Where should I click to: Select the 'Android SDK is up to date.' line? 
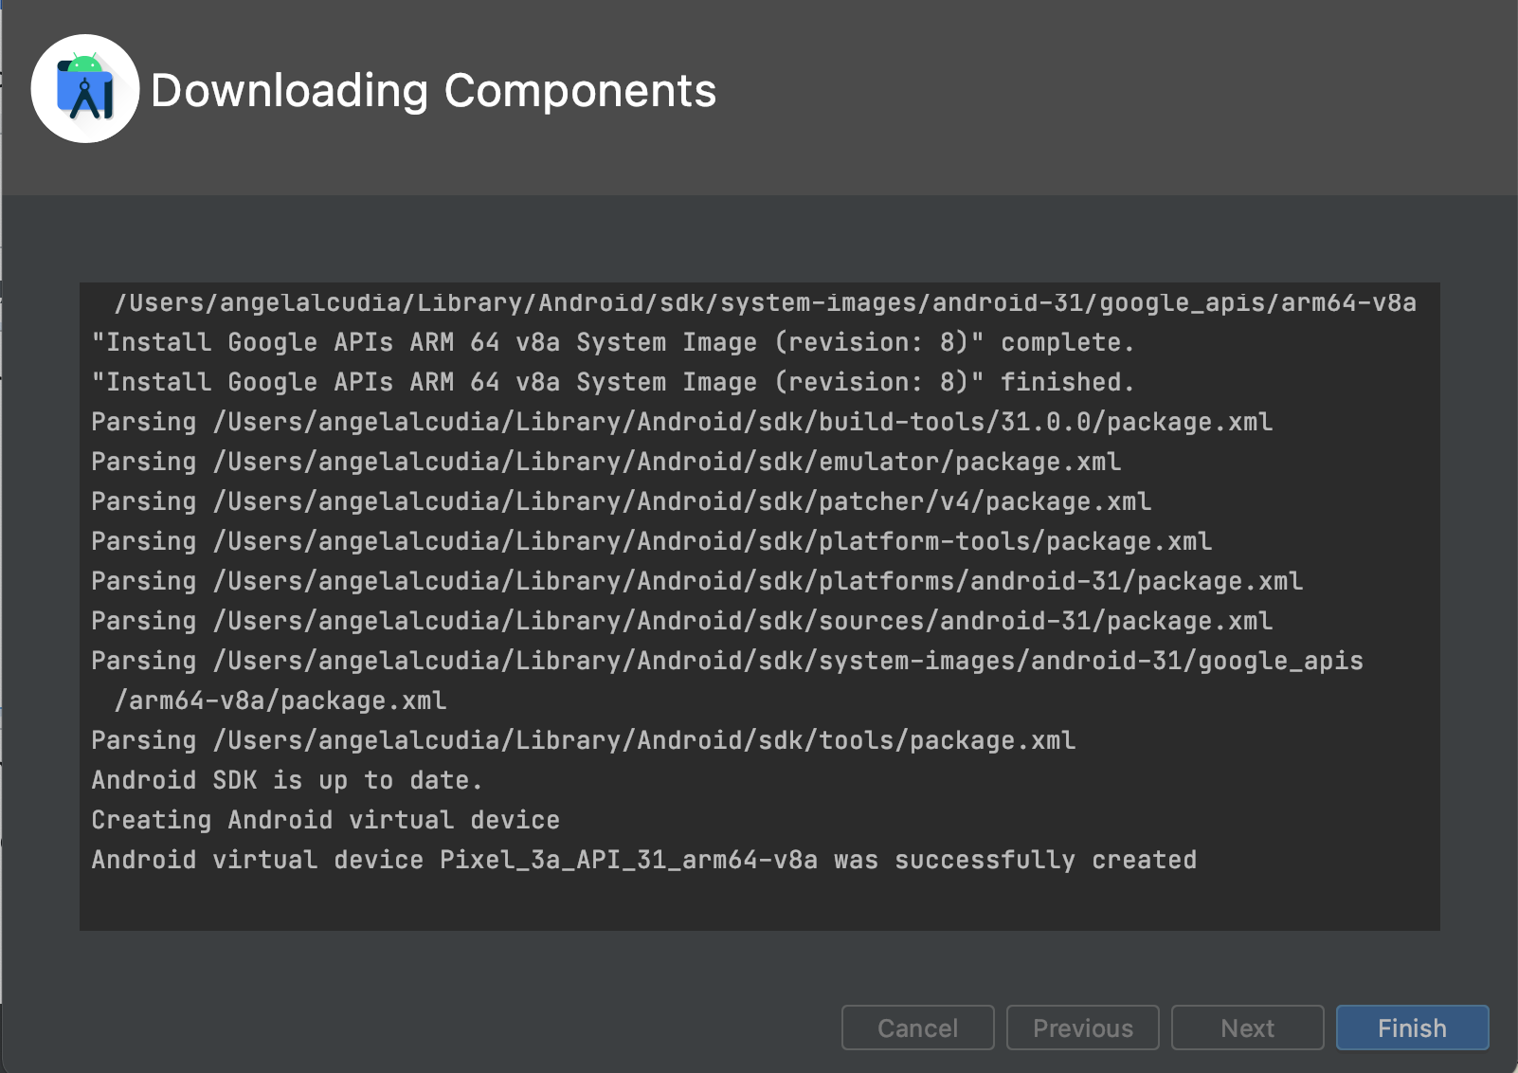[287, 780]
